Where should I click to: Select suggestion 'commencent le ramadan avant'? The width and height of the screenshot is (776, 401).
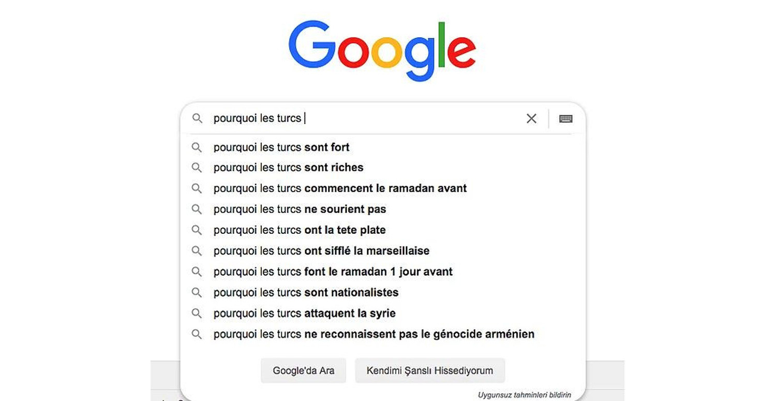pyautogui.click(x=340, y=188)
